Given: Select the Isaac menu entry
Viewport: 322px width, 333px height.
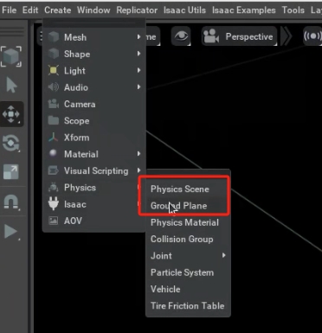Looking at the screenshot, I should [x=94, y=204].
